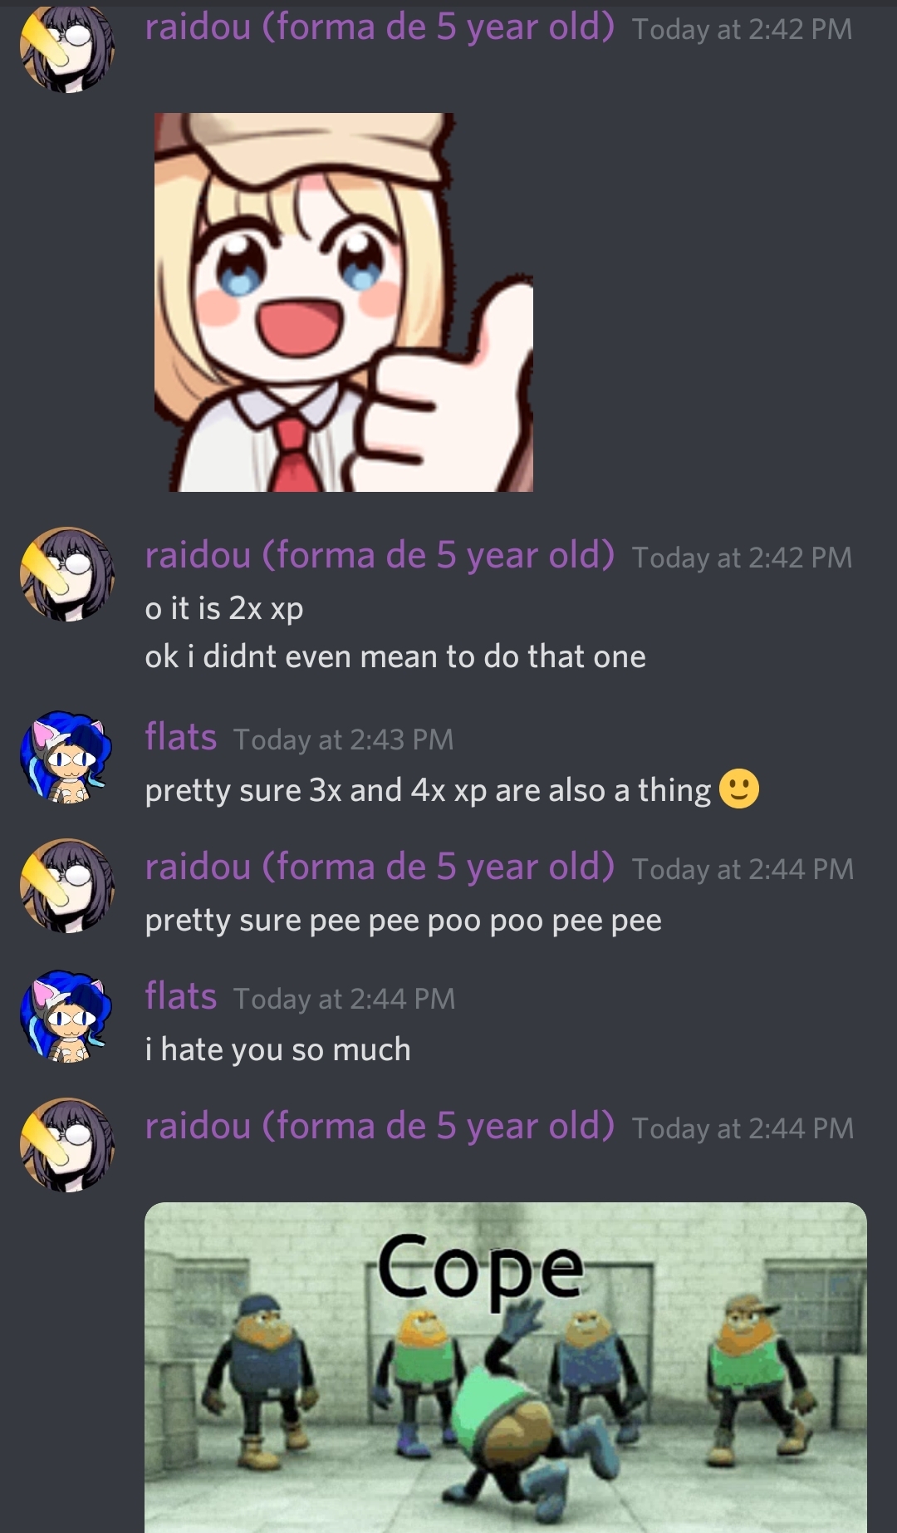Select raidou username above pee pee message
897x1533 pixels.
[x=380, y=867]
